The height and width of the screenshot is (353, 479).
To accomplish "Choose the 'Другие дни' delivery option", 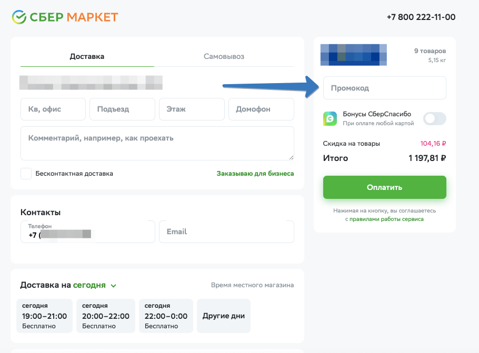I will tap(224, 316).
